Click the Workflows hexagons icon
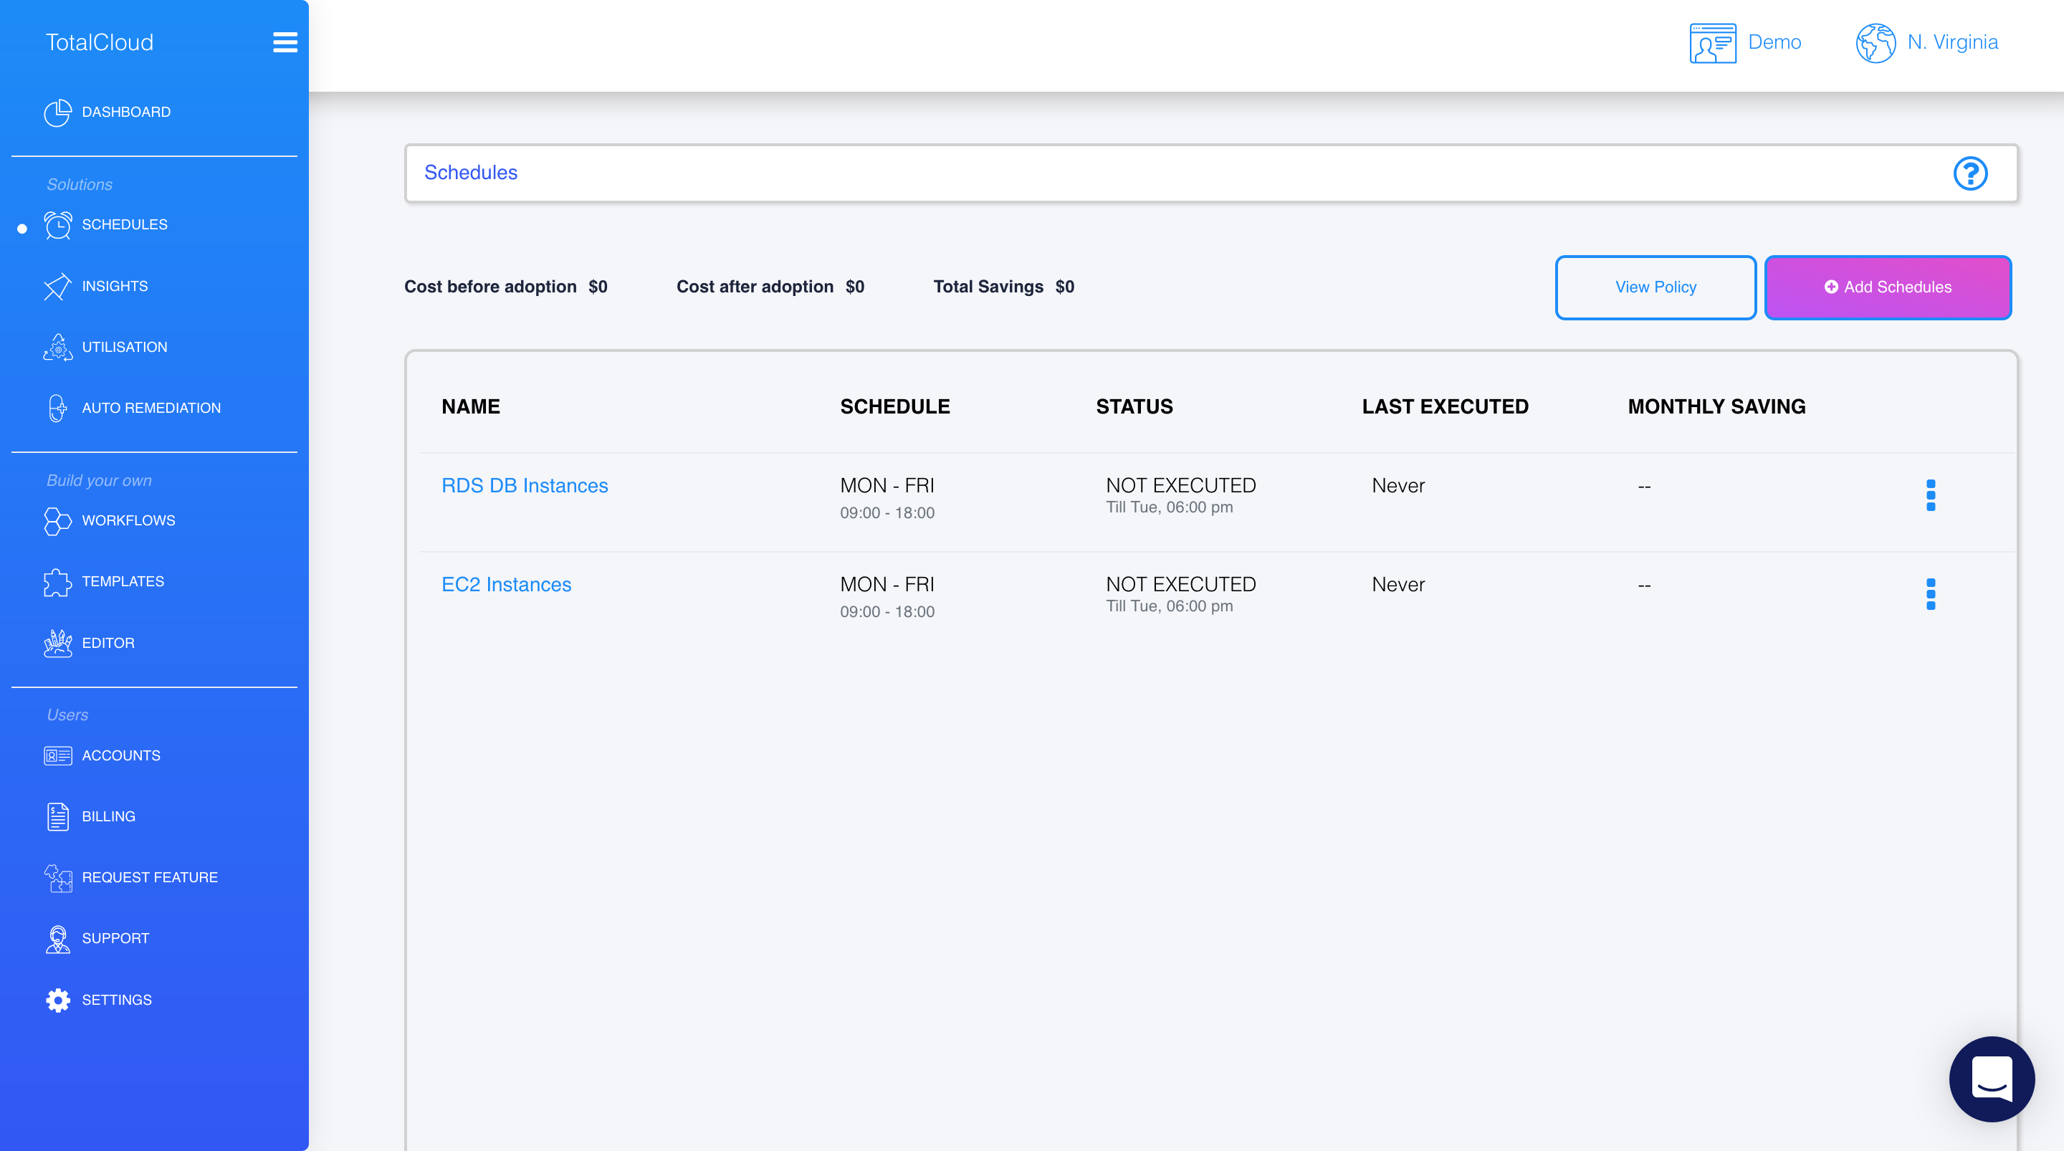The height and width of the screenshot is (1151, 2064). click(57, 521)
